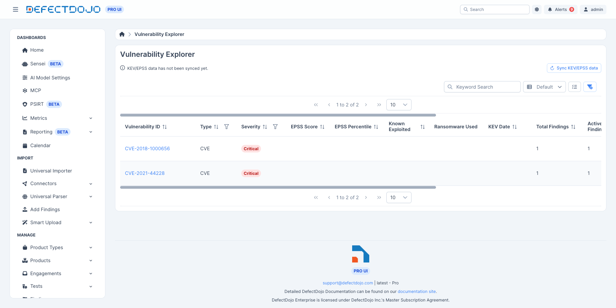This screenshot has height=308, width=616.
Task: Toggle the hamburger sidebar menu
Action: 15,10
